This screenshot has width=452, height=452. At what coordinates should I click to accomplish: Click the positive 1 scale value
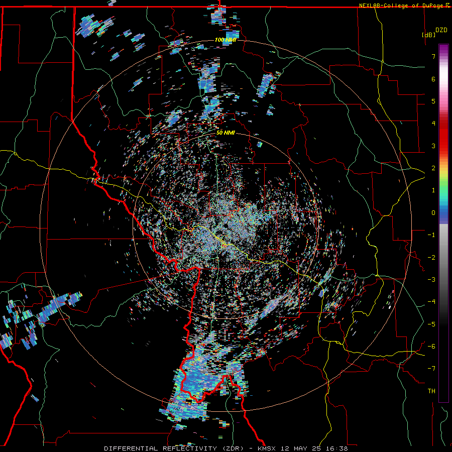tap(433, 190)
